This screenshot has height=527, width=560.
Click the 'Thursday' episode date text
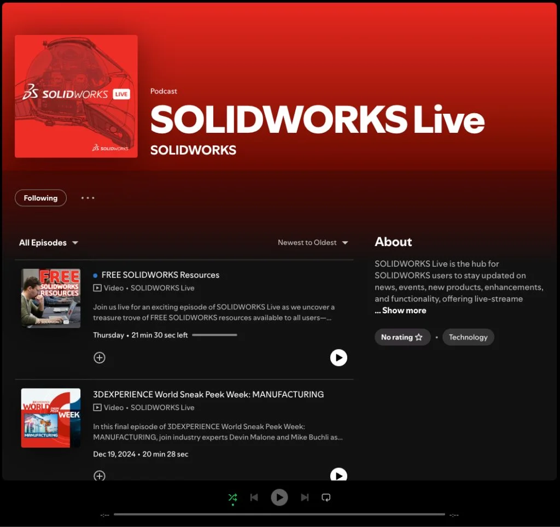click(109, 335)
